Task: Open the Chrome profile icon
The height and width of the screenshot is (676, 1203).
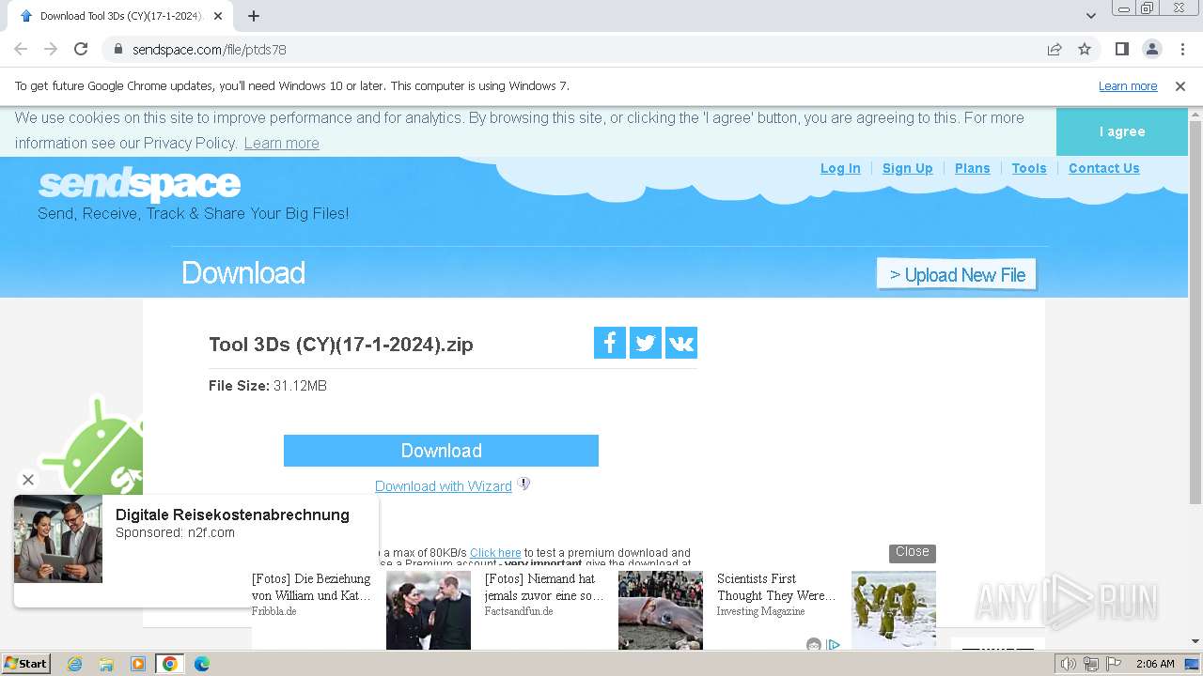Action: pyautogui.click(x=1152, y=49)
